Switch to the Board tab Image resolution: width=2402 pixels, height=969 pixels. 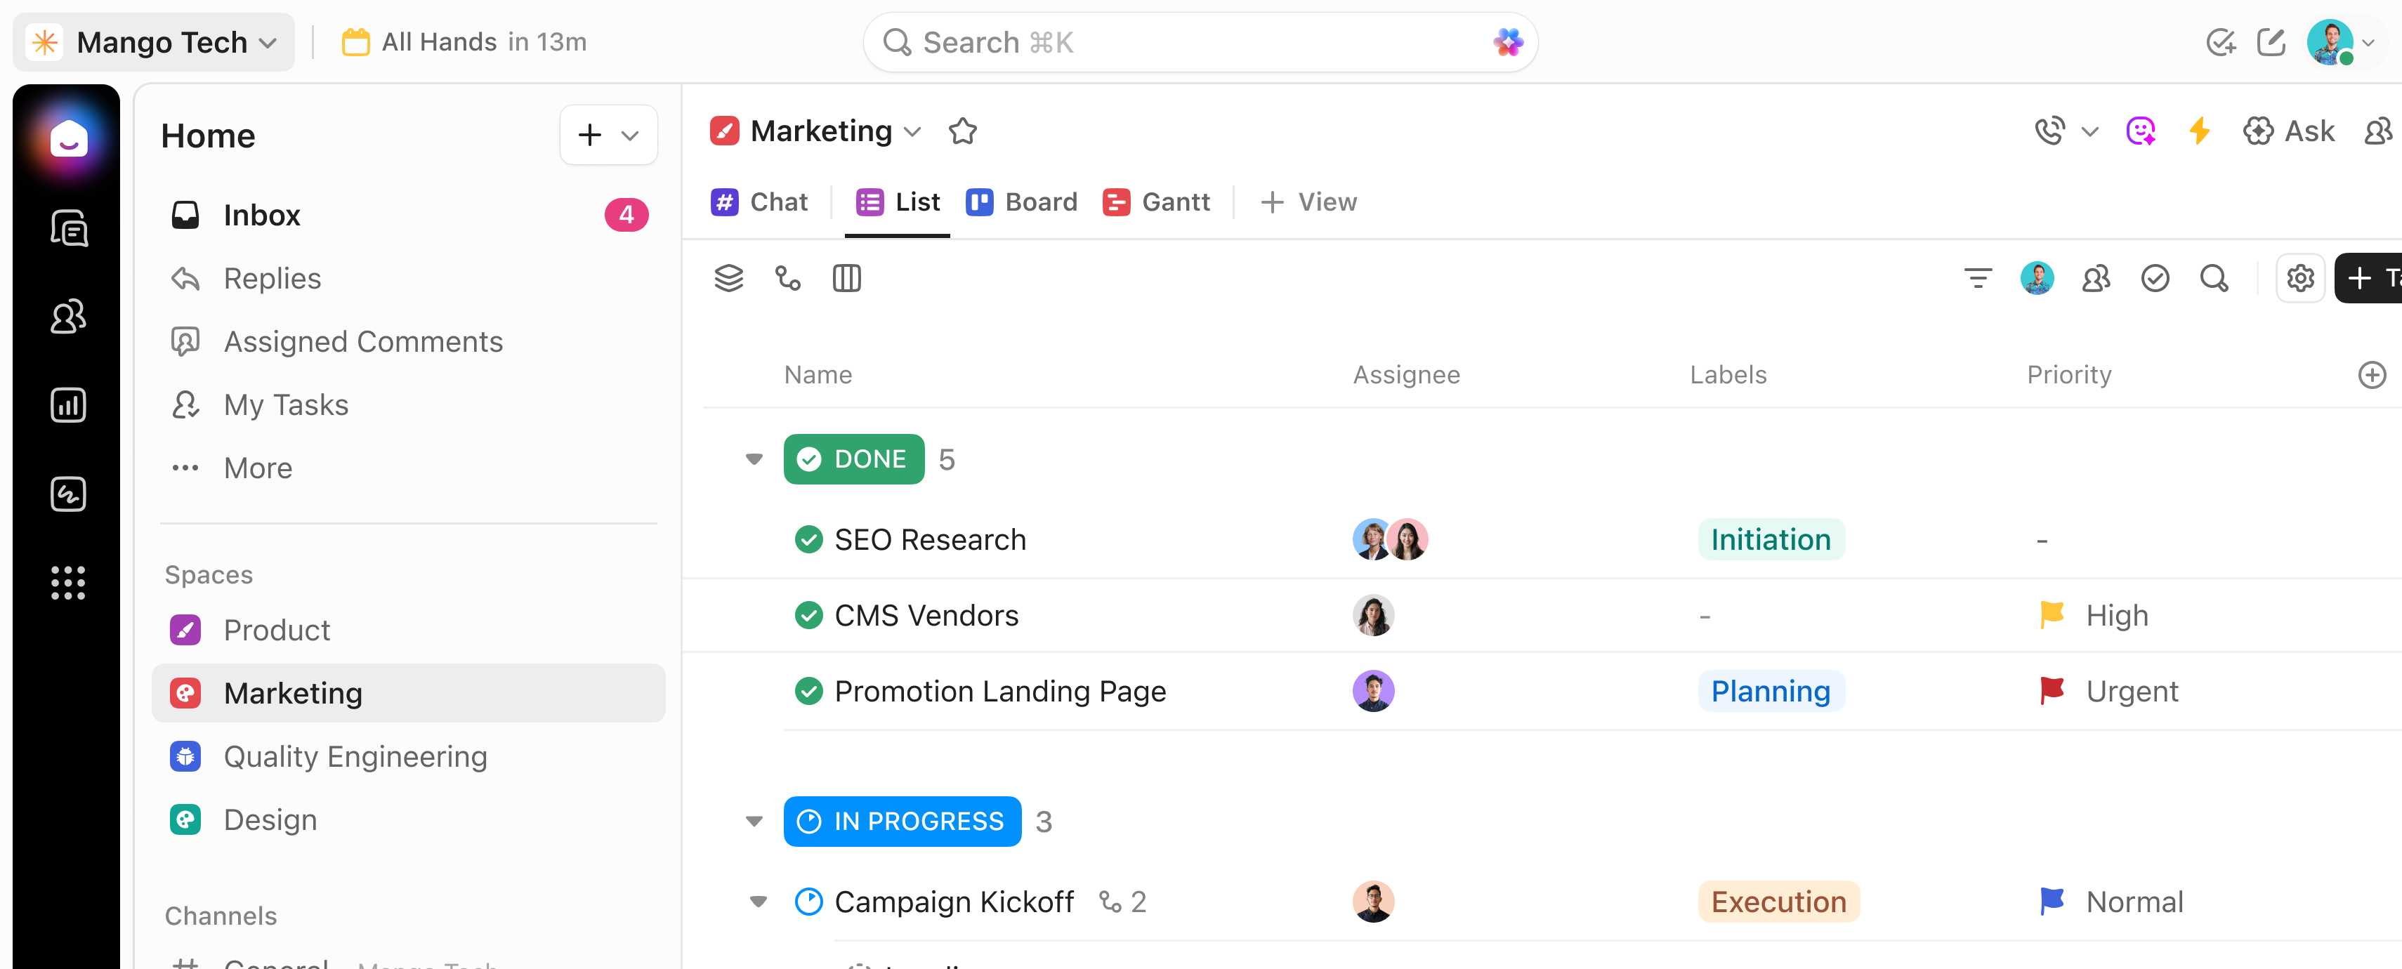click(x=1023, y=202)
